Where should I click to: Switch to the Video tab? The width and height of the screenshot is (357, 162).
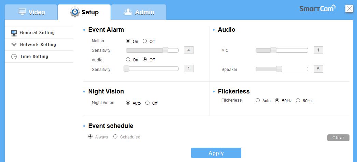click(31, 12)
